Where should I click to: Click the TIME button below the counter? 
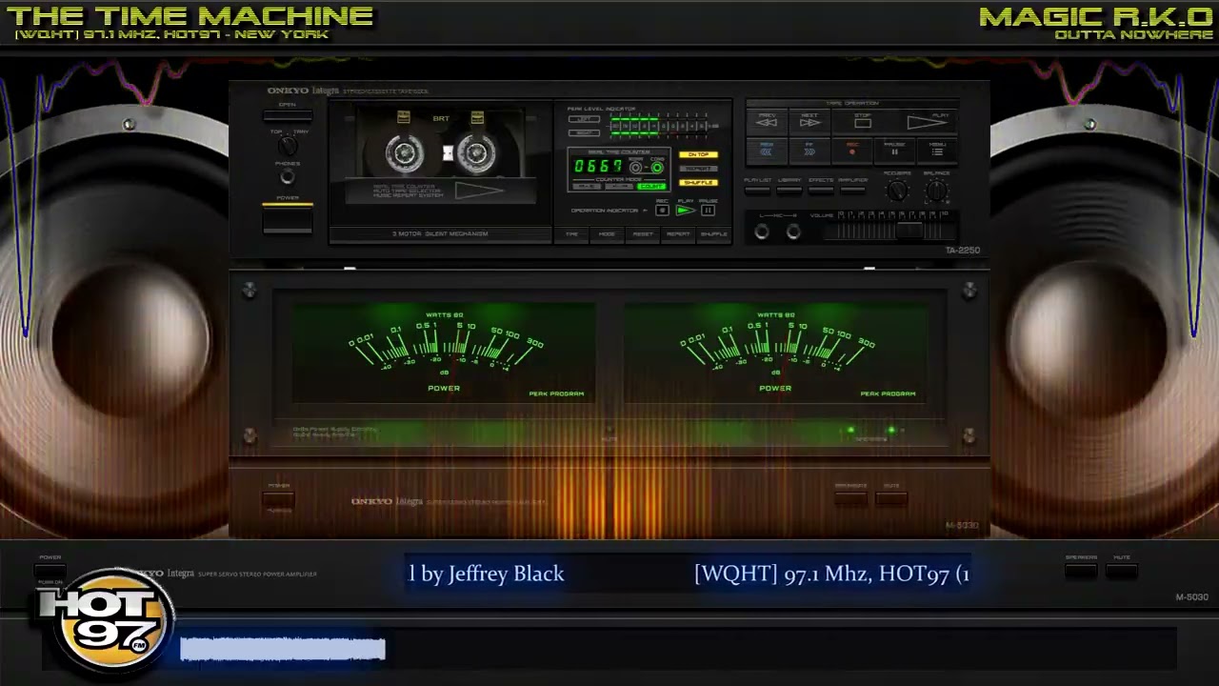point(571,233)
